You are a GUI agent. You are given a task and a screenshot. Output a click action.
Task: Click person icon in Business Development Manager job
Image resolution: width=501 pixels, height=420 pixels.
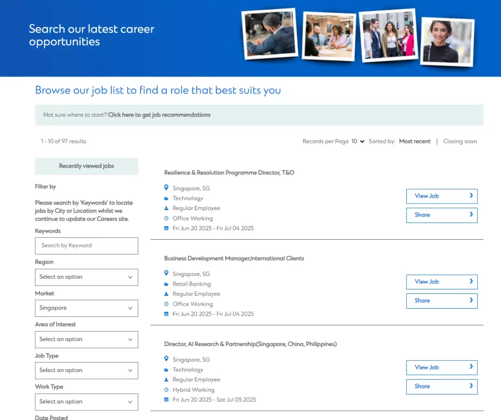(166, 294)
